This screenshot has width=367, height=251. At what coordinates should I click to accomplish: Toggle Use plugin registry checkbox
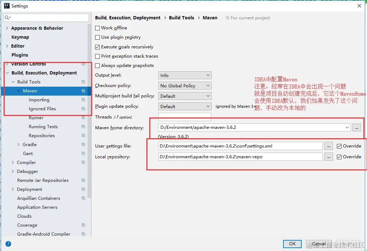97,37
